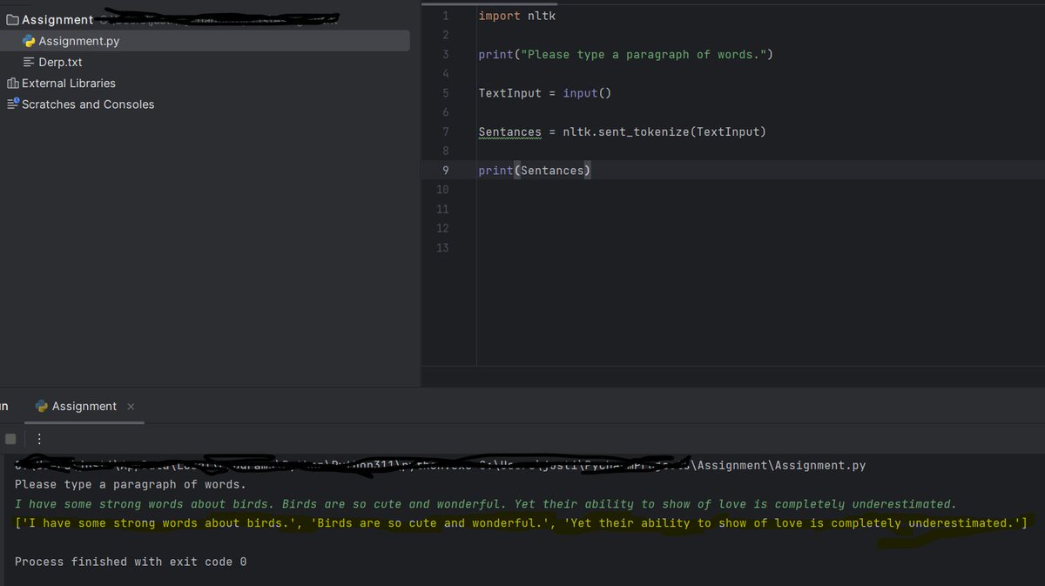Click 'input()' call on line 5
Image resolution: width=1045 pixels, height=586 pixels.
pyautogui.click(x=587, y=93)
